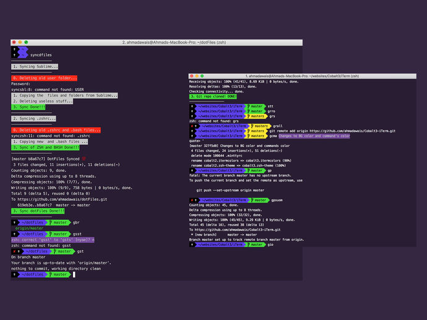Click 'zsh: command not found: gsst' line
The width and height of the screenshot is (427, 320).
pos(41,245)
